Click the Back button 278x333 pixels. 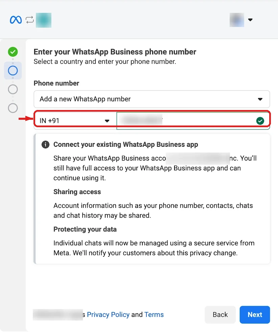(x=220, y=314)
